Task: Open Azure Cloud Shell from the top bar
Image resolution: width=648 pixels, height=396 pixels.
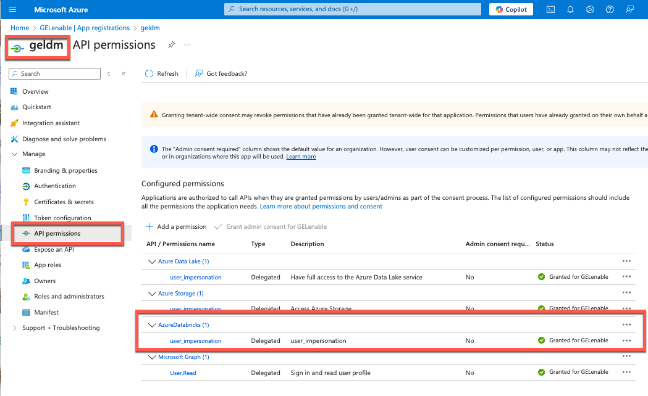Action: tap(550, 9)
